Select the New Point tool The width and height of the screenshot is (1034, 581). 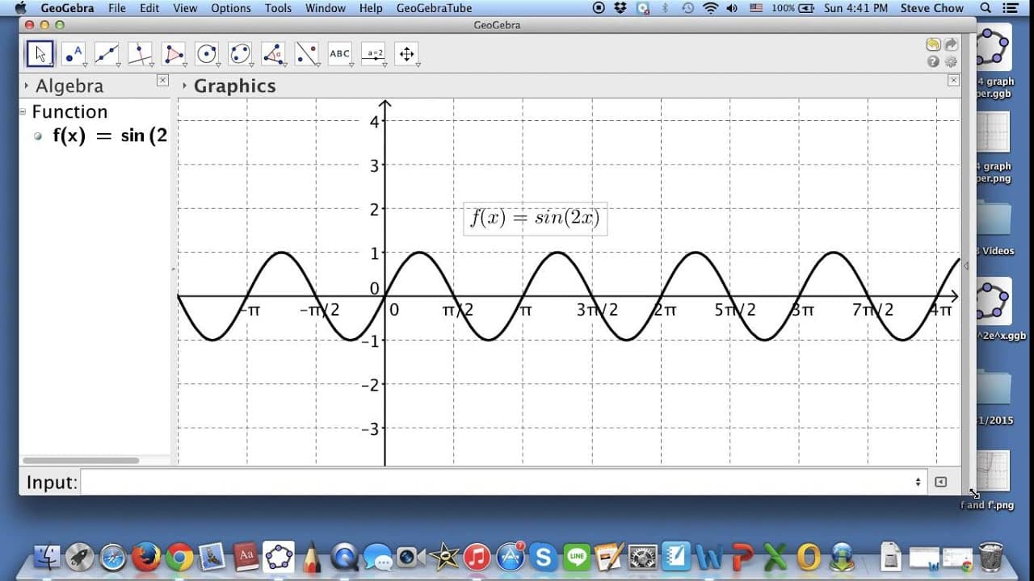(74, 54)
